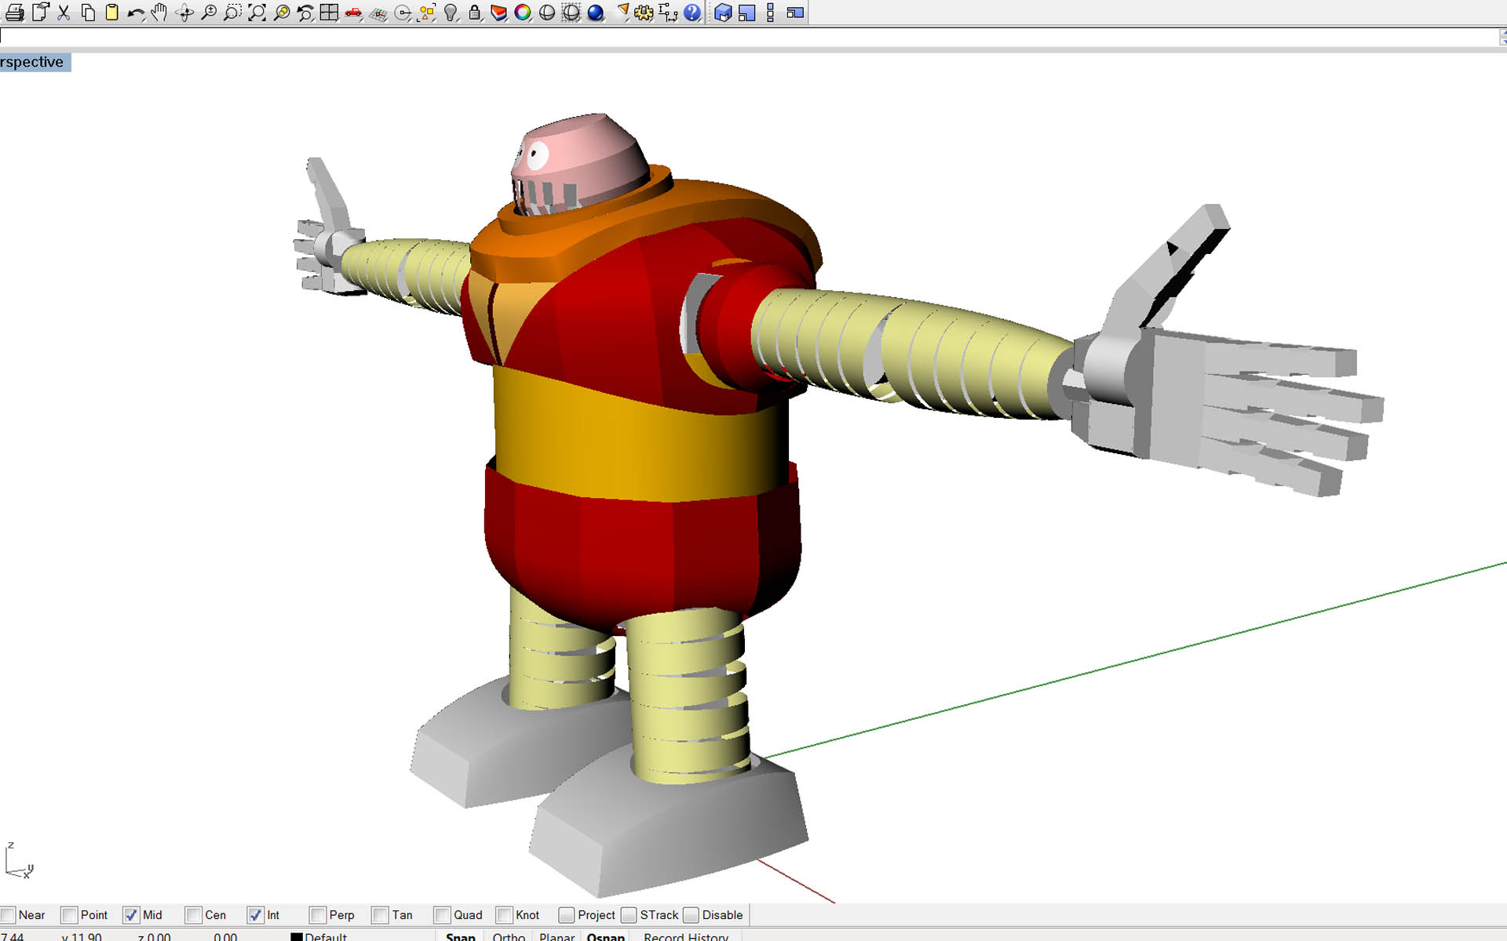Enable the Point object snap checkbox
Image resolution: width=1507 pixels, height=941 pixels.
[x=70, y=915]
